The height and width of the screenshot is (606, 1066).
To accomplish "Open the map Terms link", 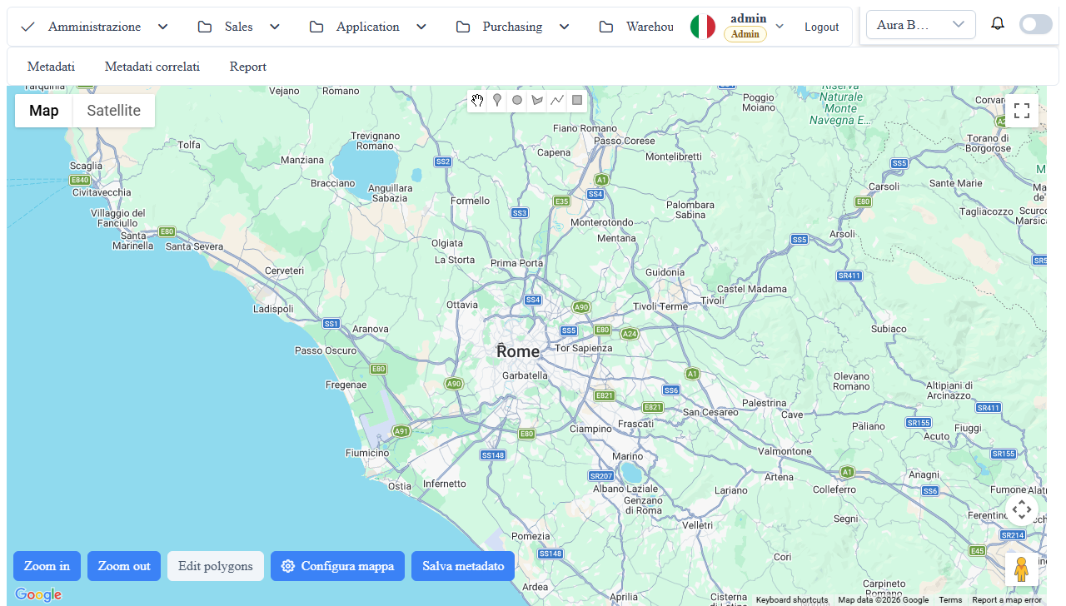I will point(950,600).
